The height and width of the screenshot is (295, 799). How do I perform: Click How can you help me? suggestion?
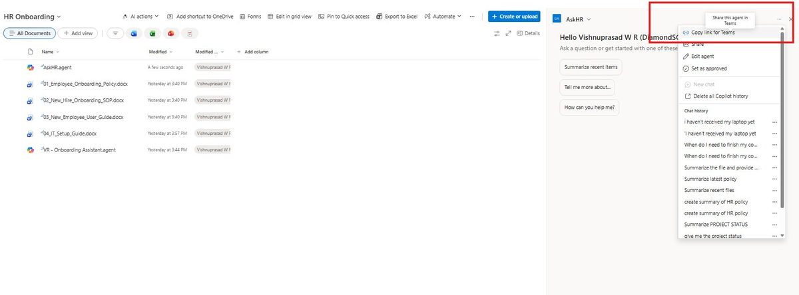590,107
